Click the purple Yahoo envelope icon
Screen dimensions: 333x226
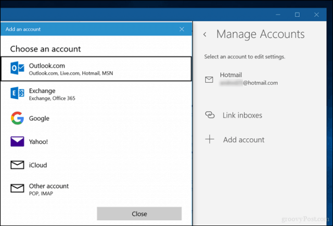click(17, 142)
